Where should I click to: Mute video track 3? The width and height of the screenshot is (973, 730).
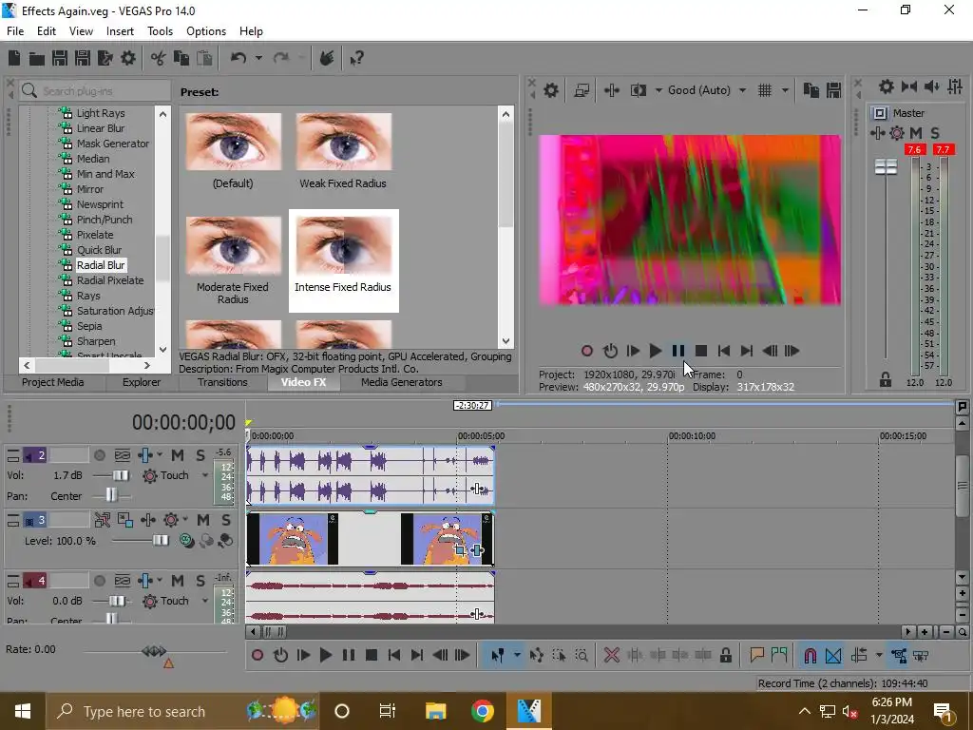point(203,520)
